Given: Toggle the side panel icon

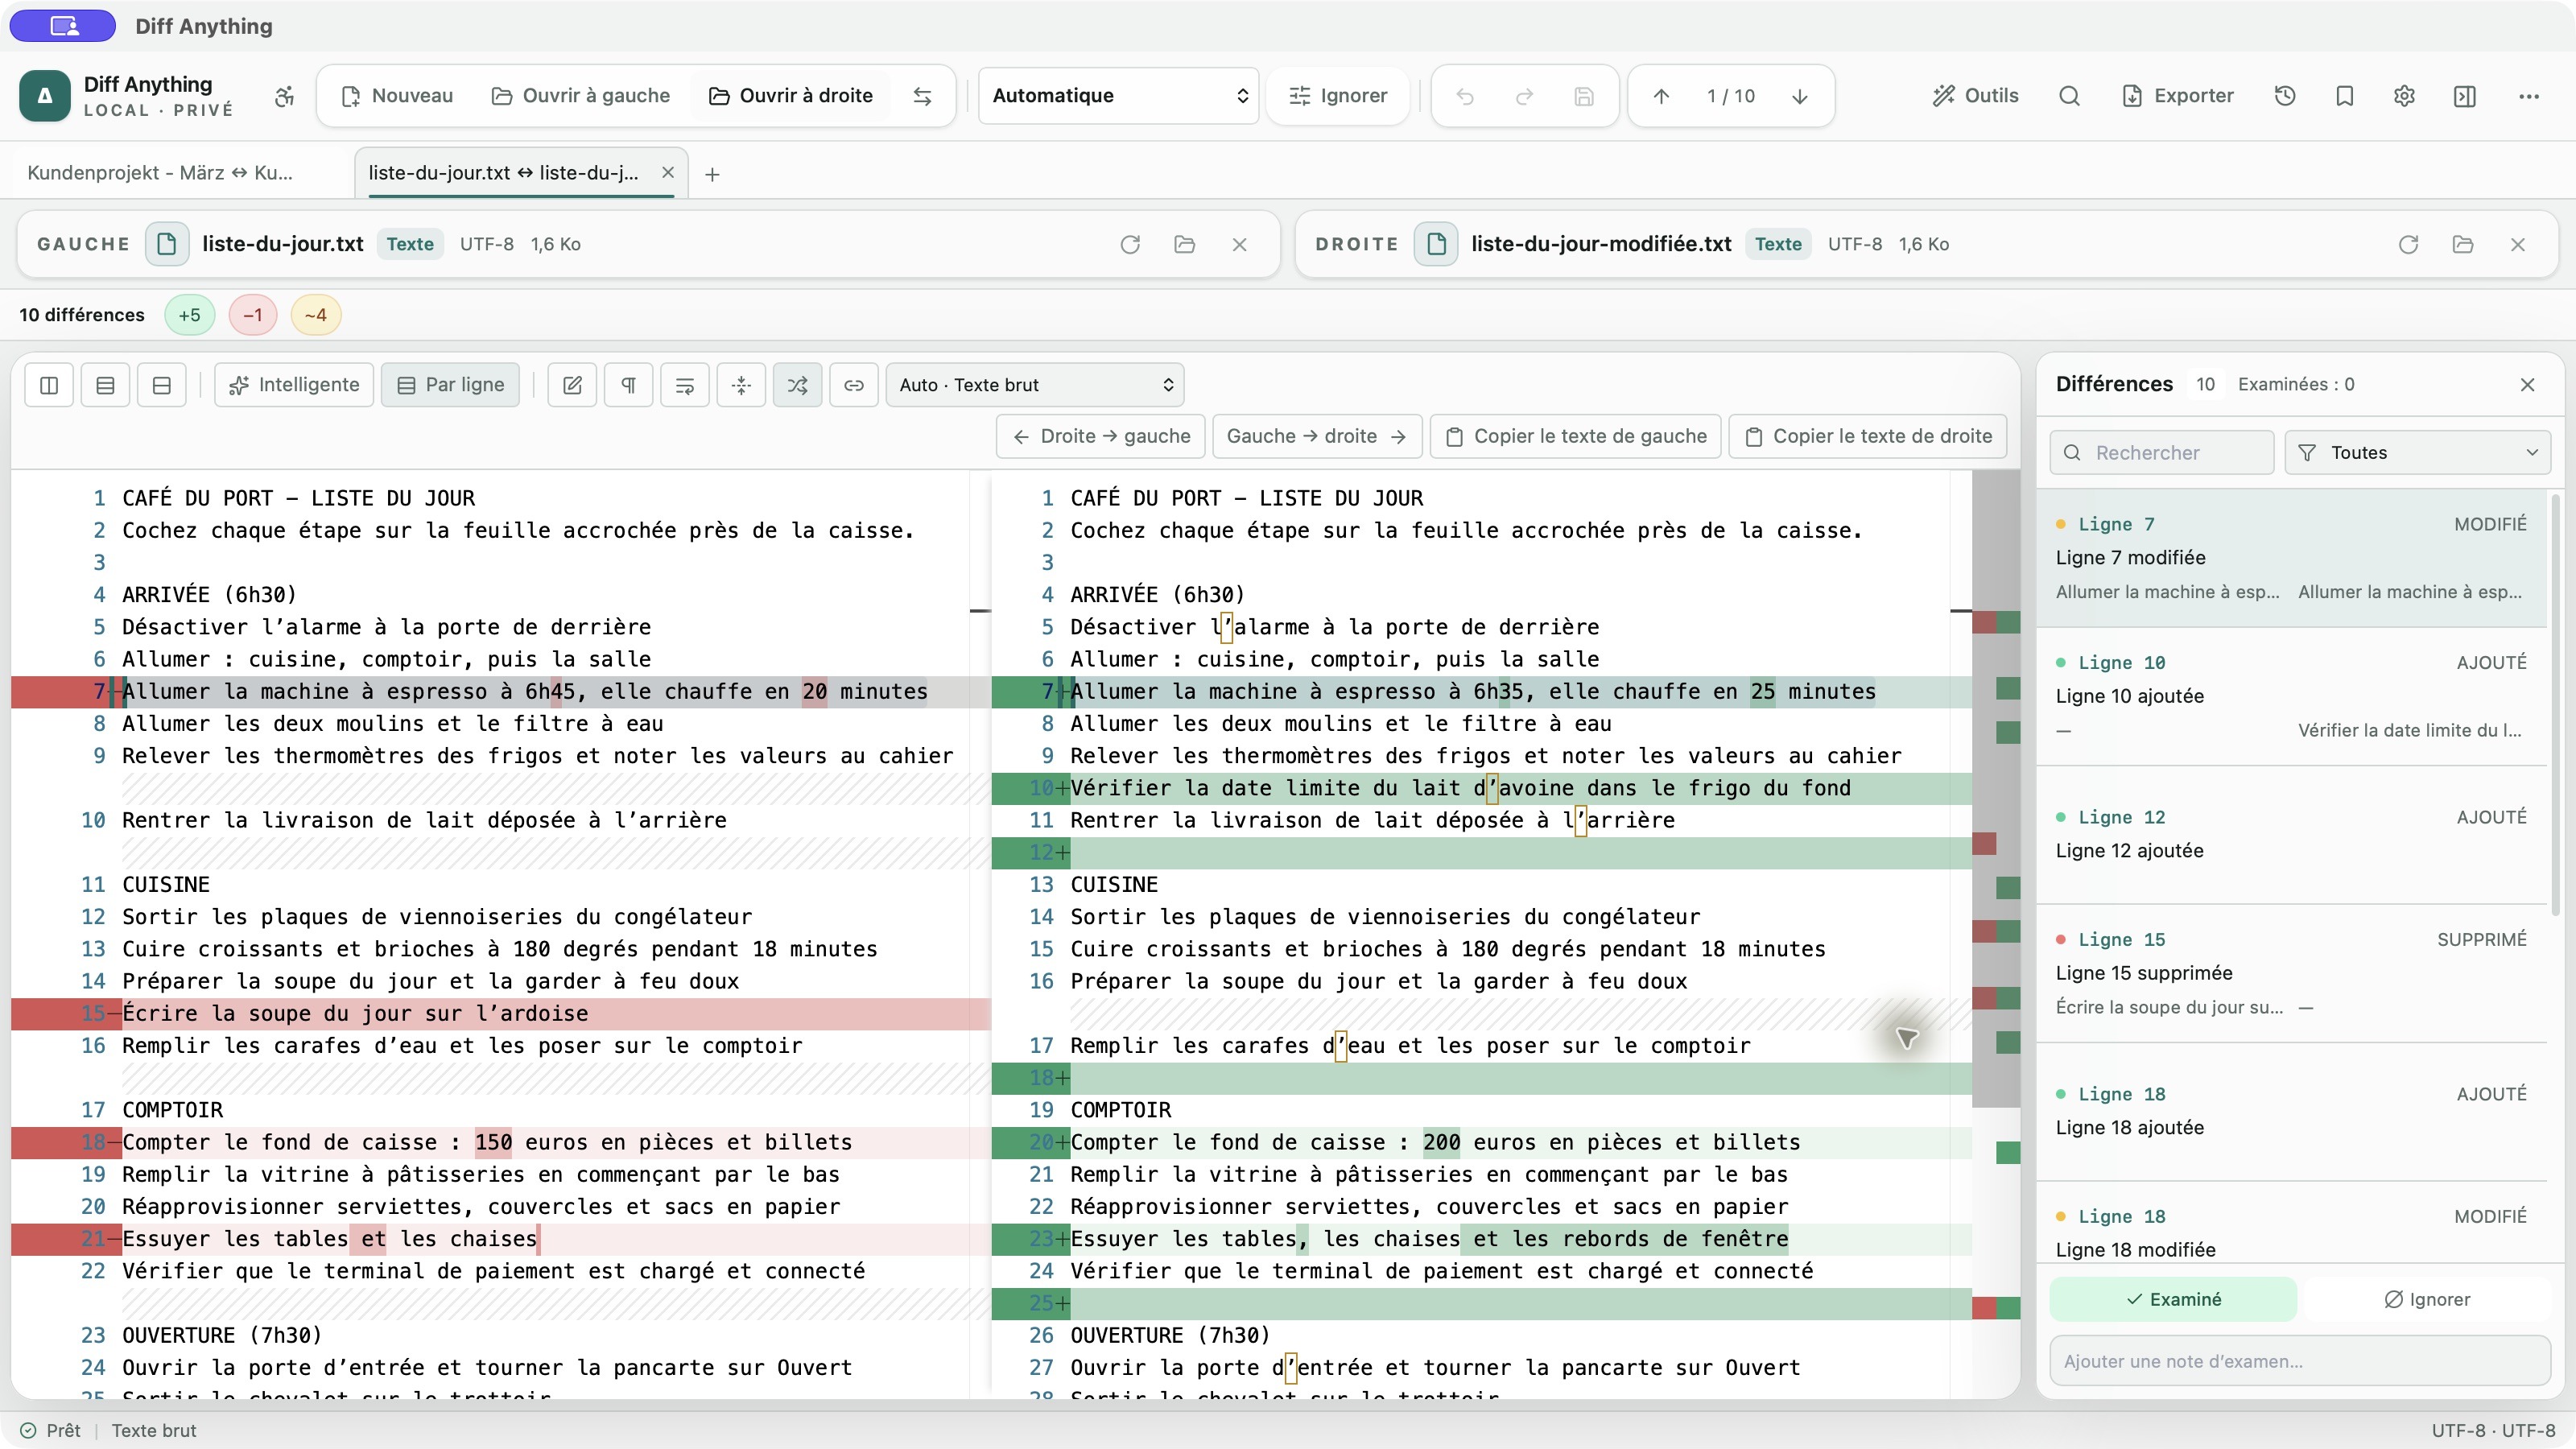Looking at the screenshot, I should pos(2465,96).
